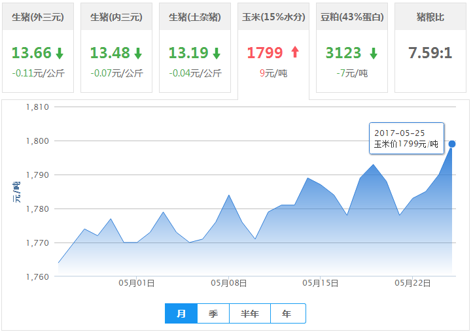Click the 1,760 y-axis label
The image size is (473, 334).
click(x=37, y=276)
